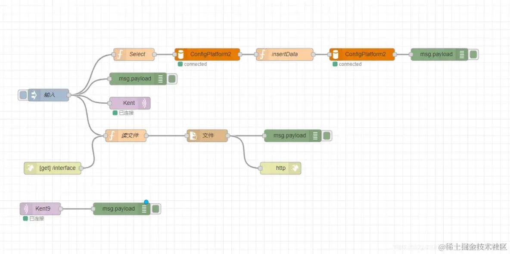Image resolution: width=510 pixels, height=254 pixels.
Task: Select the wire from Kent9 to msg.payload
Action: pyautogui.click(x=77, y=209)
